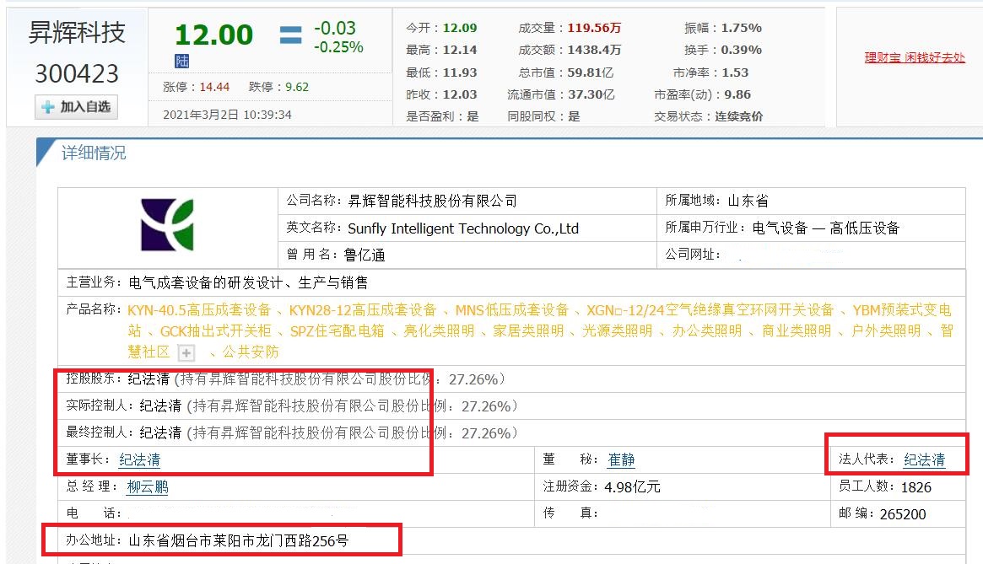
Task: Click the 跌停 price 9.62
Action: coord(297,87)
